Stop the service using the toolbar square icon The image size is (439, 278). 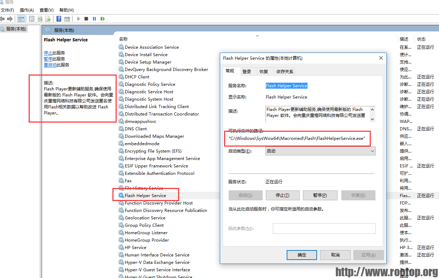(86, 19)
